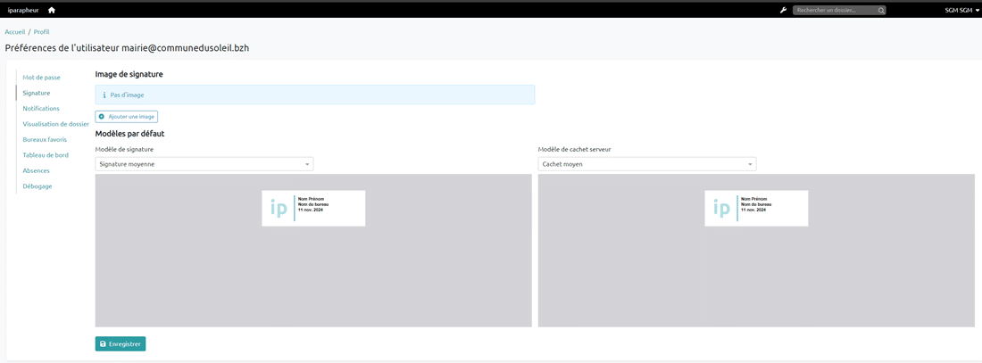
Task: Click the Ajouter une image button
Action: coord(127,117)
